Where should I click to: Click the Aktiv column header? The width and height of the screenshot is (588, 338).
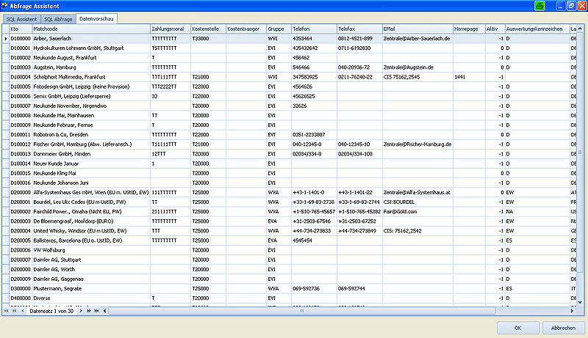click(x=495, y=29)
